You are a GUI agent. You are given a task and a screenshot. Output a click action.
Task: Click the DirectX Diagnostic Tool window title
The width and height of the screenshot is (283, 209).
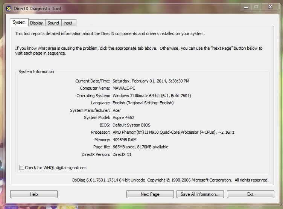[37, 9]
